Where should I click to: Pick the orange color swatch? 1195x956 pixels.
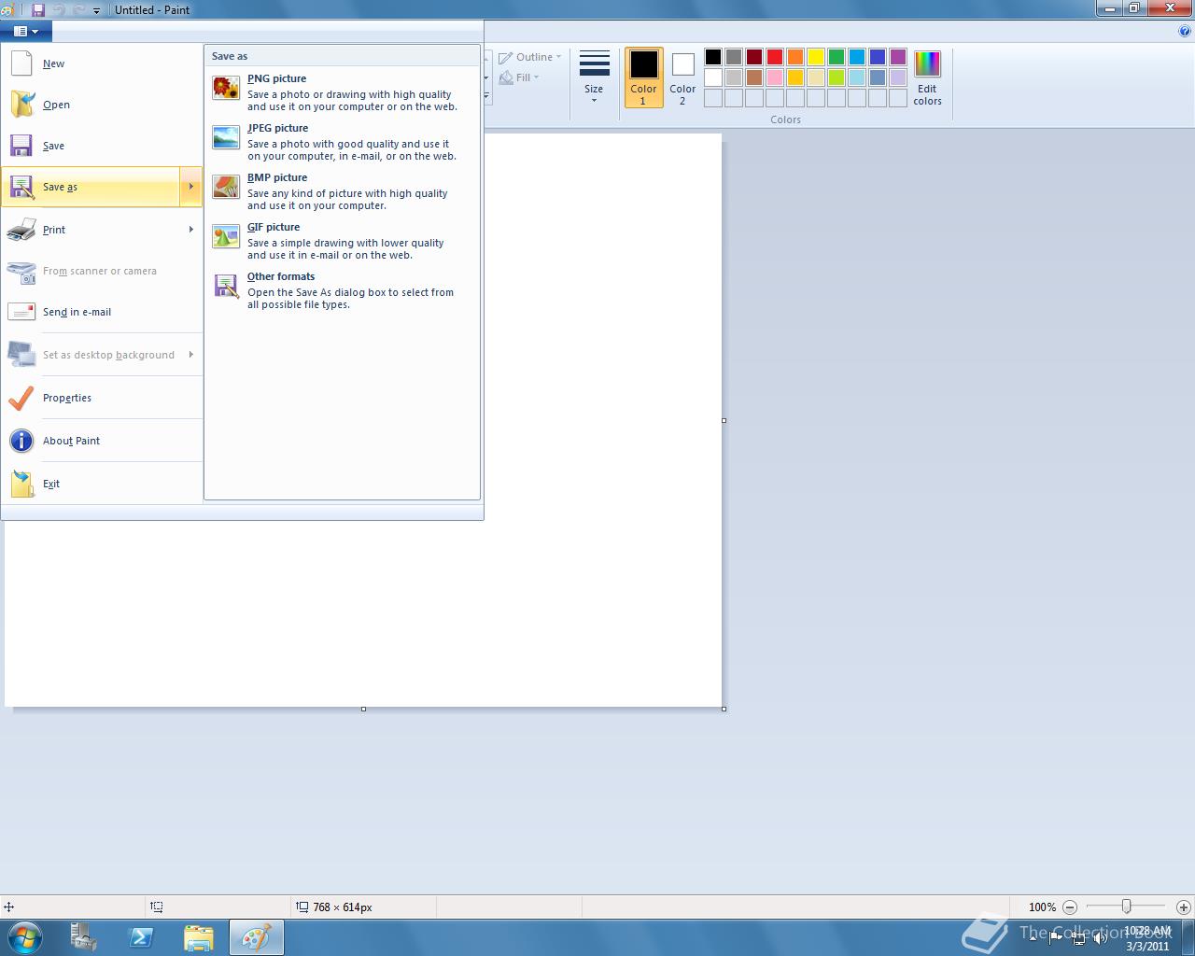(x=795, y=57)
